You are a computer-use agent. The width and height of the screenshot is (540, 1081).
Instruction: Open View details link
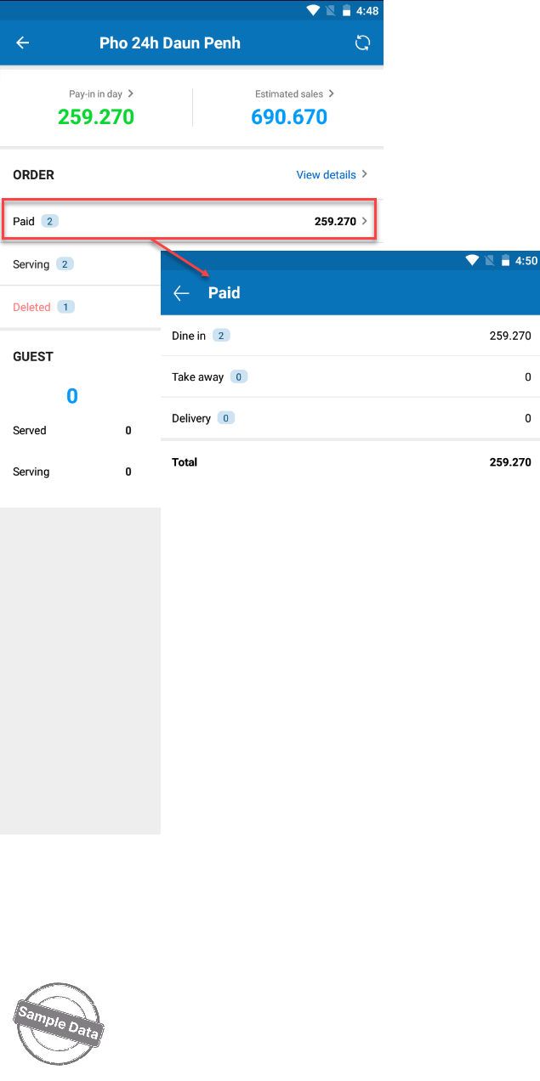coord(326,175)
